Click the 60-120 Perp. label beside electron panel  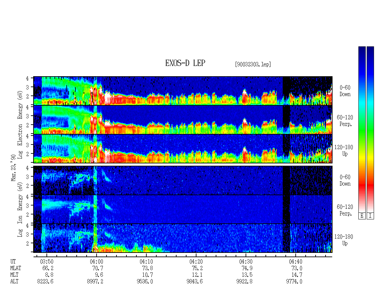tap(345, 121)
